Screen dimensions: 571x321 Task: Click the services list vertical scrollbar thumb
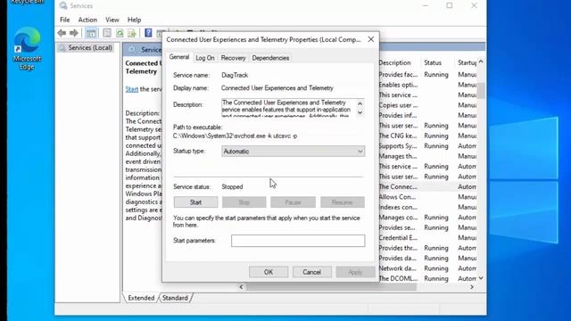tap(481, 90)
